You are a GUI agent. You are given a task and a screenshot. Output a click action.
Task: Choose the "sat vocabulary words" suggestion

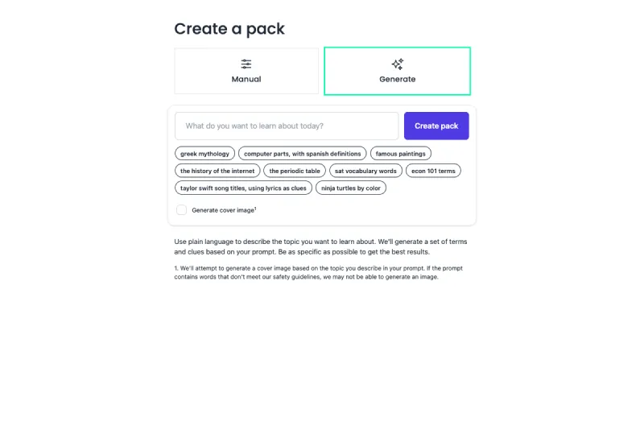(x=365, y=171)
